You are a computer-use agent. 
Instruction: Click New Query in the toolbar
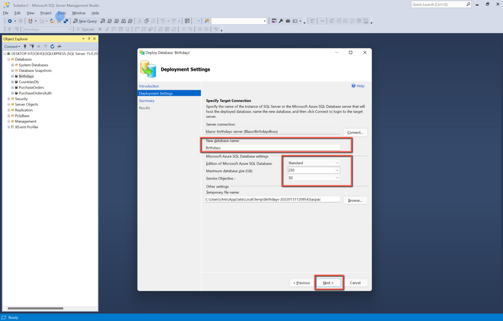click(84, 21)
